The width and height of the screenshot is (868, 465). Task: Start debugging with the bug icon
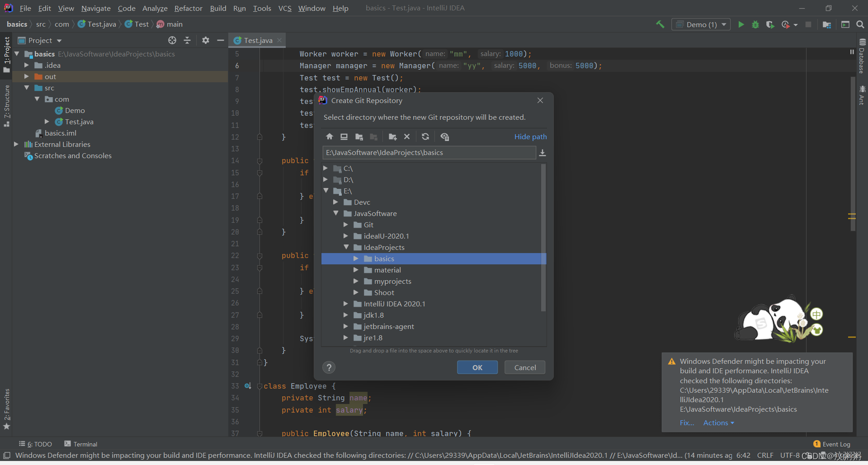[755, 24]
